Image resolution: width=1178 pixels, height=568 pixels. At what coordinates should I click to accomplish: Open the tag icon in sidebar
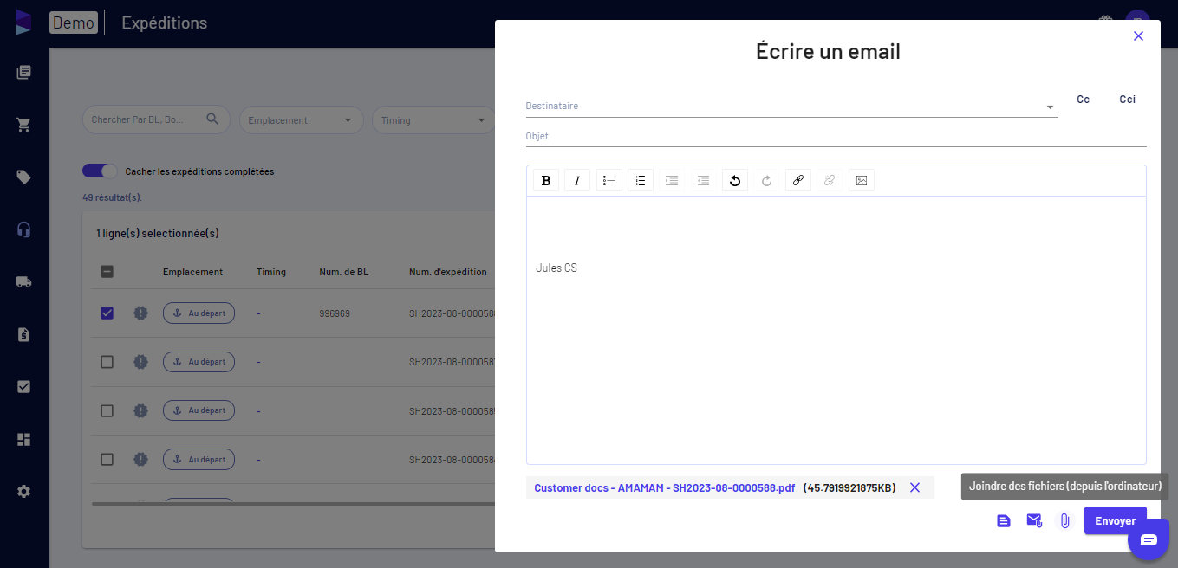coord(23,177)
